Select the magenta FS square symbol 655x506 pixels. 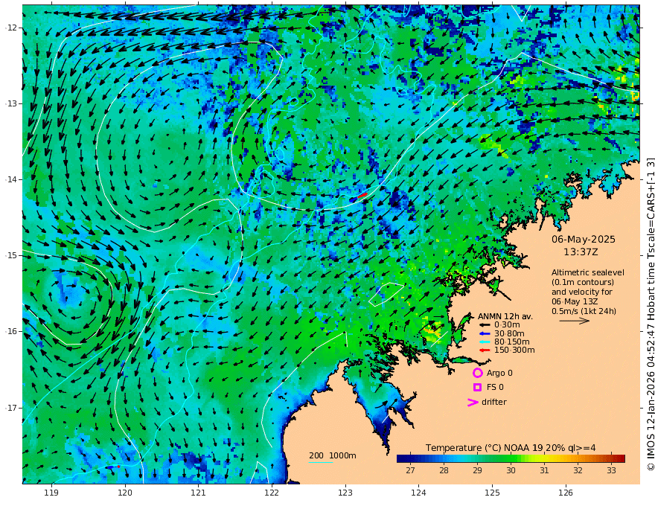[477, 388]
